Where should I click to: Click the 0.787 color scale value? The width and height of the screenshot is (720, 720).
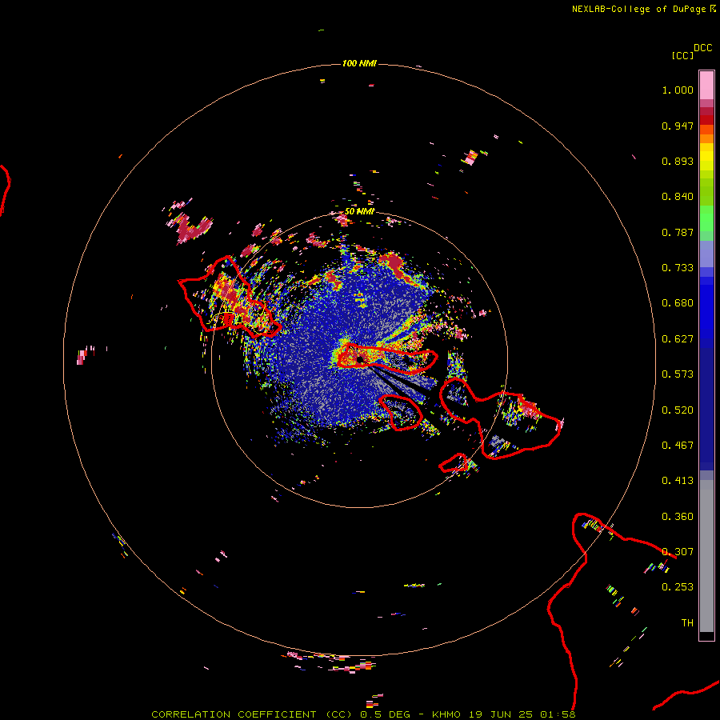pos(678,232)
